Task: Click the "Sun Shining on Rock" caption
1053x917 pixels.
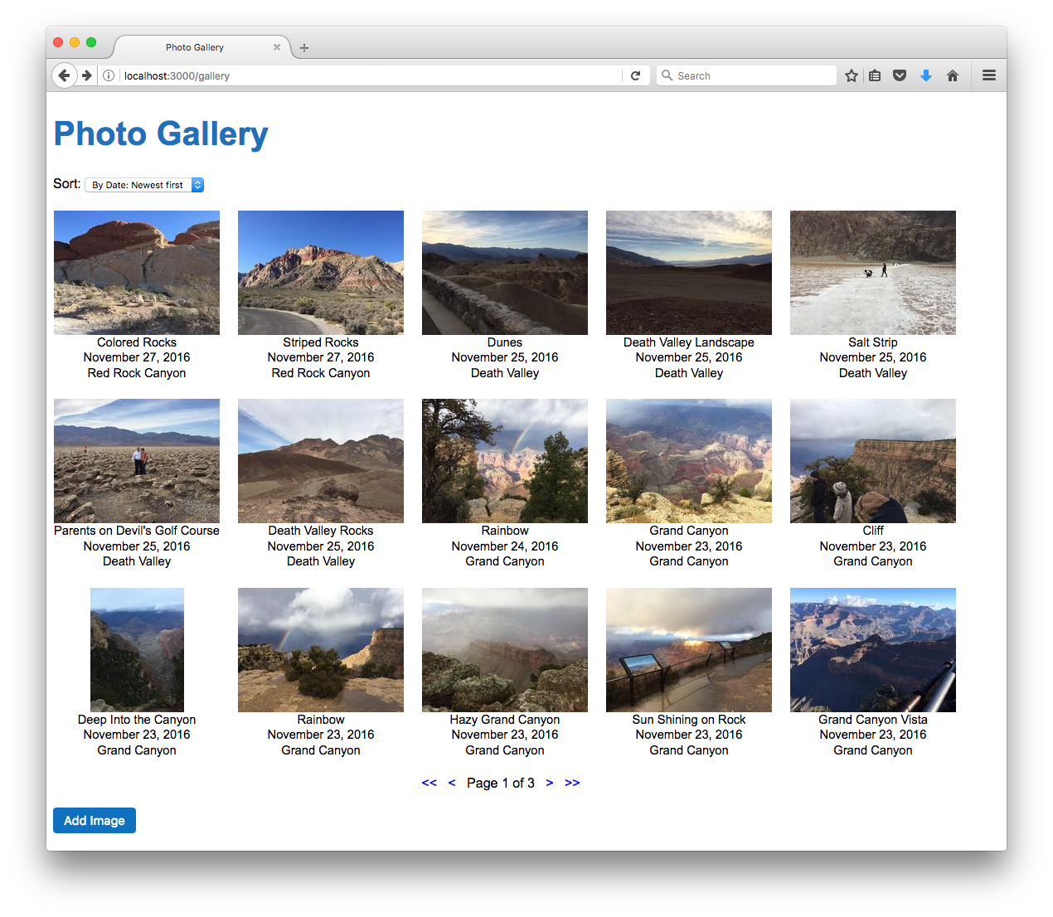Action: [x=689, y=720]
